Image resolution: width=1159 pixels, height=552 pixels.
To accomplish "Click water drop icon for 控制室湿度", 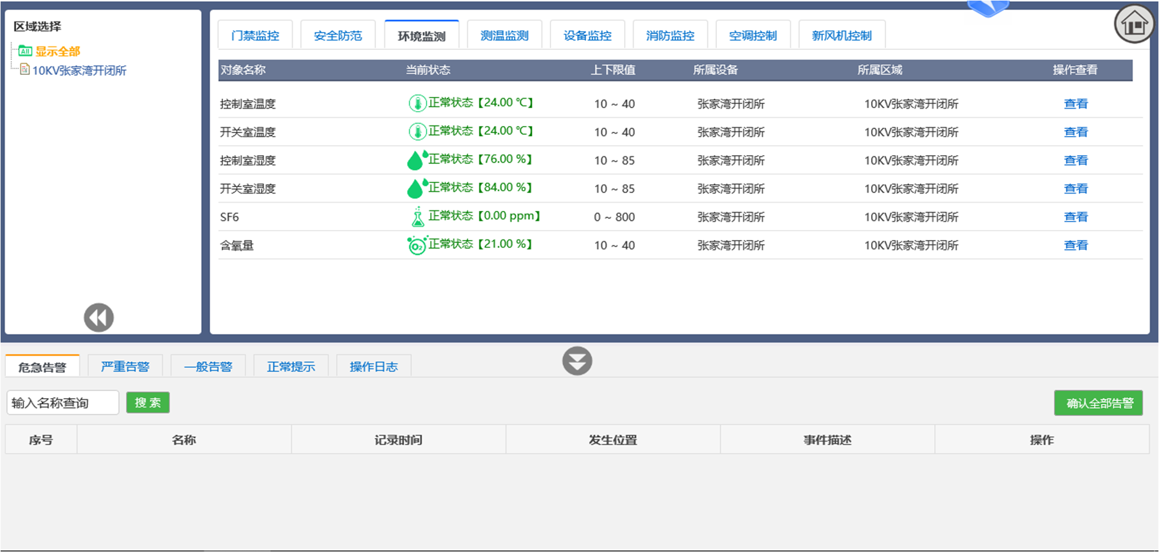I will 417,160.
